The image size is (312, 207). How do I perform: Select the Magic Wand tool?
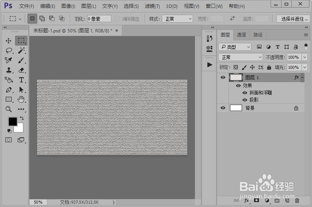21,50
